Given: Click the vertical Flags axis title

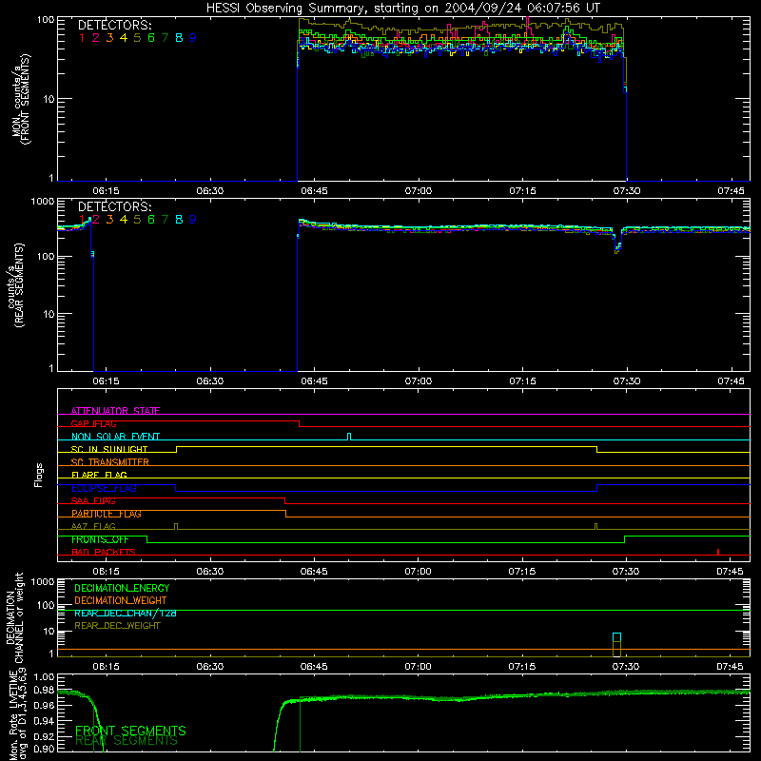Looking at the screenshot, I should pos(38,475).
